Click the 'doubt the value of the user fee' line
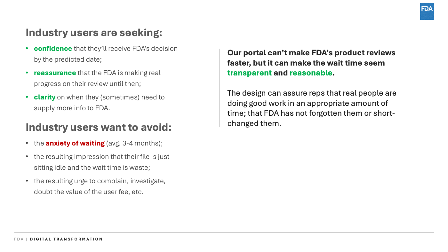 tap(89, 192)
